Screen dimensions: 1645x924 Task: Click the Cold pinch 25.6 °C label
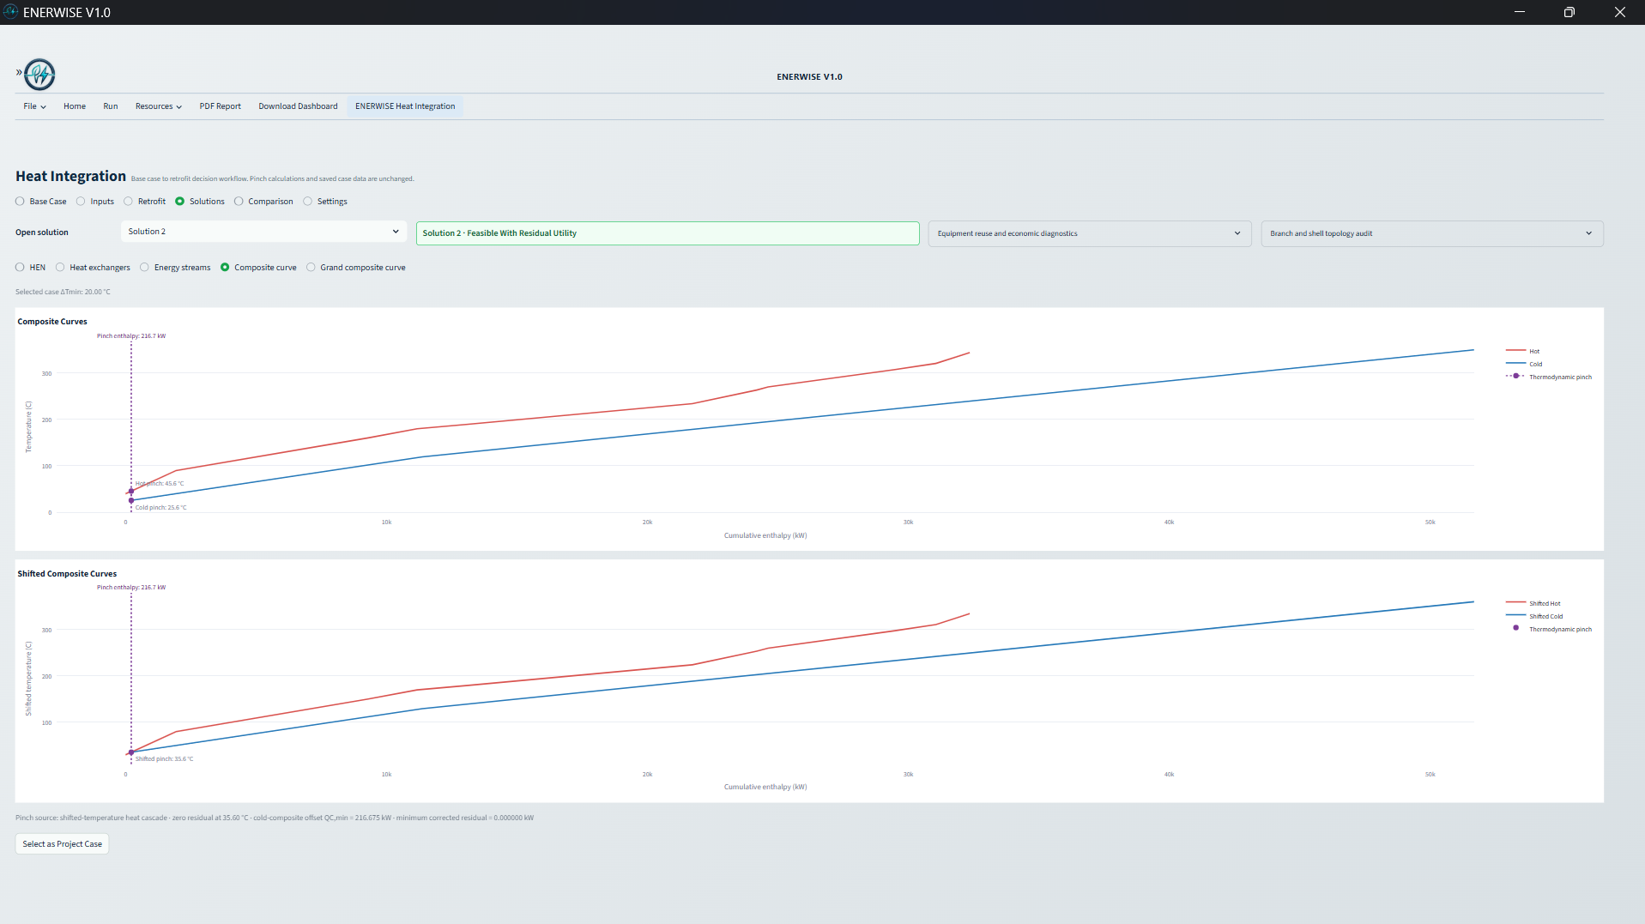[x=160, y=508]
